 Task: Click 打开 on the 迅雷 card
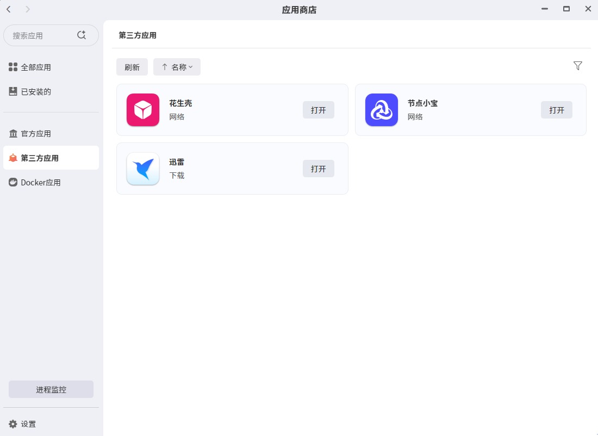(318, 169)
